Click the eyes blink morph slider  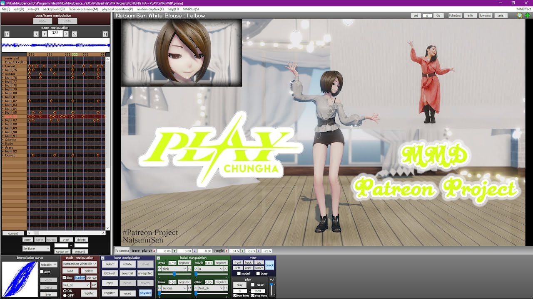tap(174, 274)
